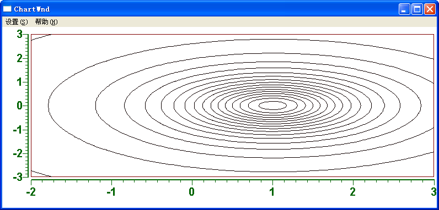The width and height of the screenshot is (439, 210).
Task: Open the 帮助(H) menu
Action: click(46, 22)
